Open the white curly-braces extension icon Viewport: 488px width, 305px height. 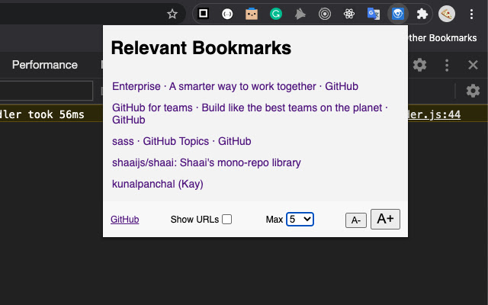pyautogui.click(x=227, y=14)
